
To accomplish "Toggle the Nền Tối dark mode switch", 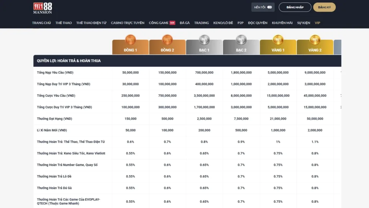I will coord(269,7).
